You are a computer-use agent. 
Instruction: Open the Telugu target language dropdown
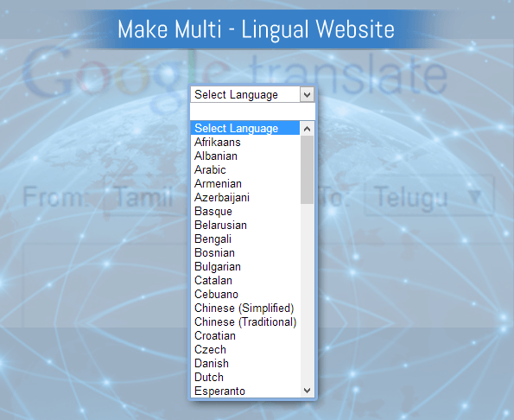pyautogui.click(x=428, y=197)
